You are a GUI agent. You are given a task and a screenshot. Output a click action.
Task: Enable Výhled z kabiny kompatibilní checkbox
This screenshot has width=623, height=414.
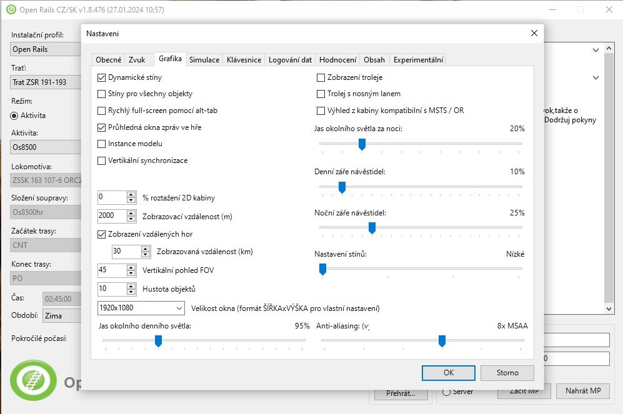tap(321, 111)
